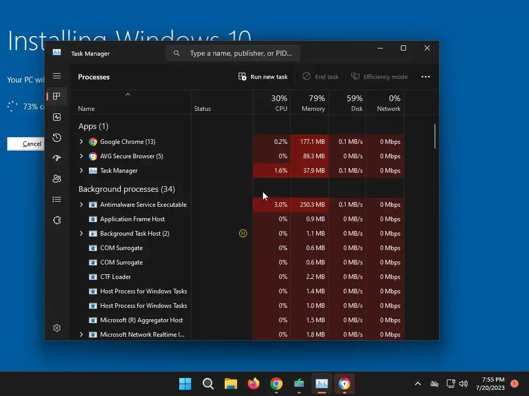Expand the Task Manager process group
Viewport: 529px width, 396px height.
pyautogui.click(x=81, y=171)
